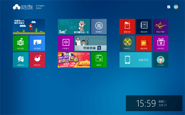The width and height of the screenshot is (185, 115).
Task: Open the 阿拉丁神灯 golden lamp tile
Action: (x=161, y=27)
